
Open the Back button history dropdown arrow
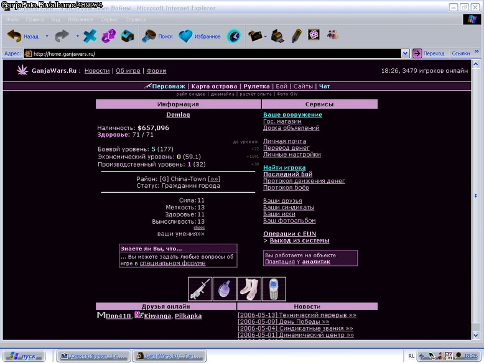(47, 36)
